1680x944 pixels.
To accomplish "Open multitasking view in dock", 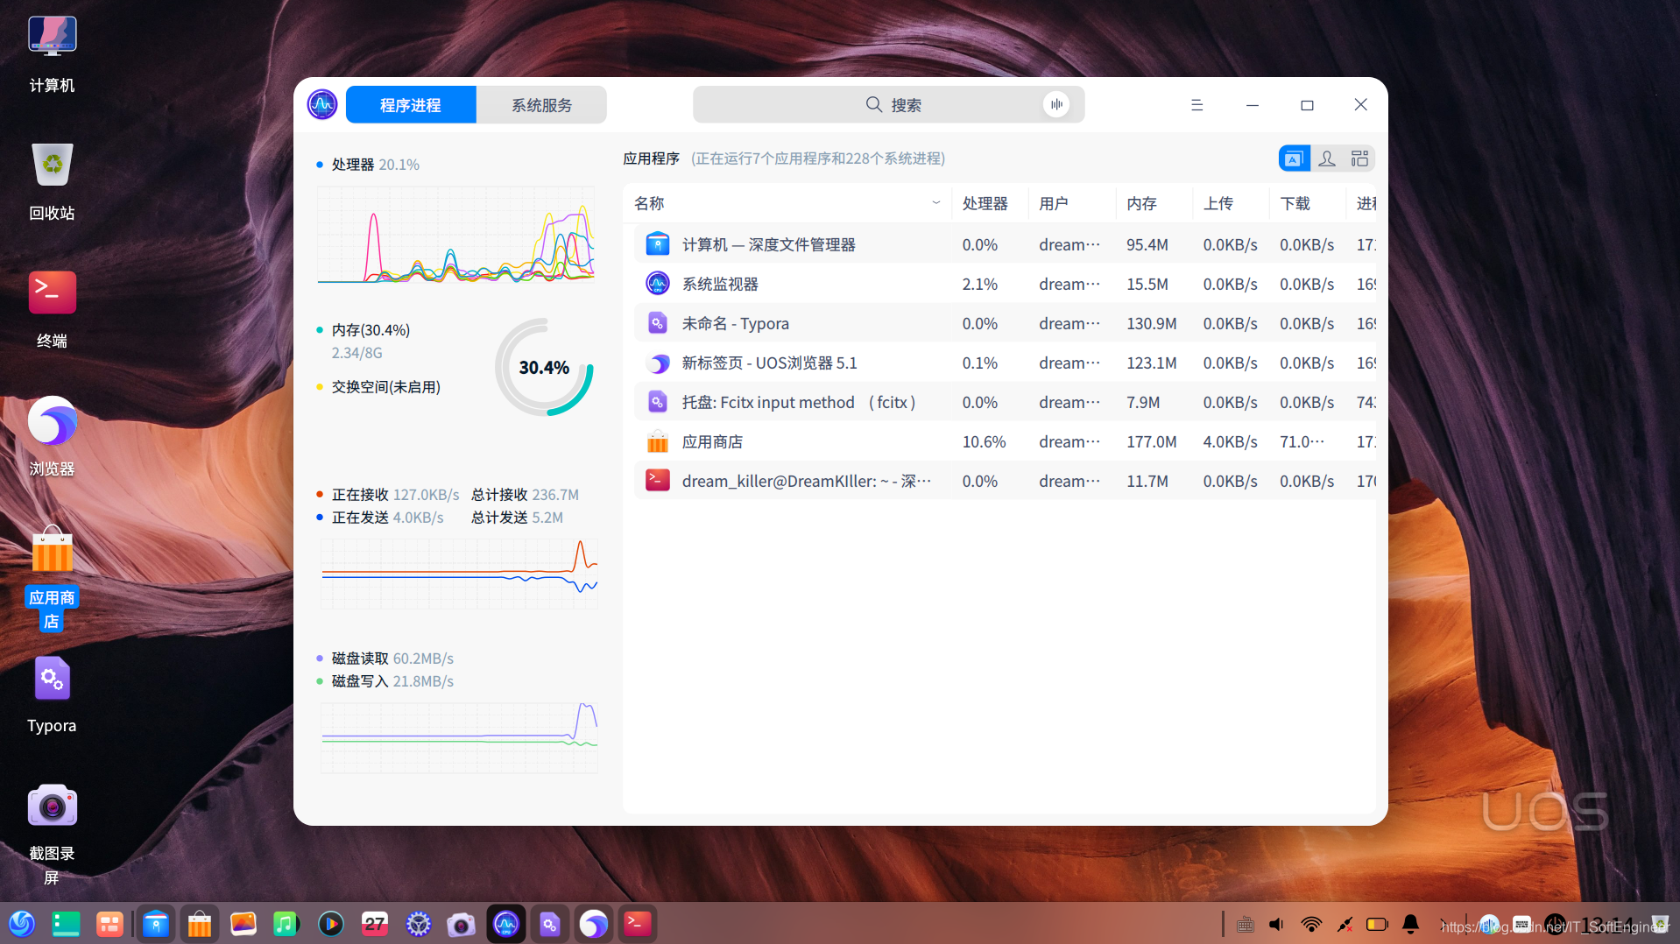I will [x=109, y=924].
